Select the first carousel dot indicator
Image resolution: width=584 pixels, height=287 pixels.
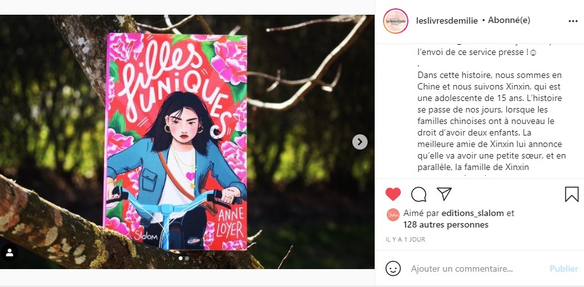pyautogui.click(x=181, y=258)
